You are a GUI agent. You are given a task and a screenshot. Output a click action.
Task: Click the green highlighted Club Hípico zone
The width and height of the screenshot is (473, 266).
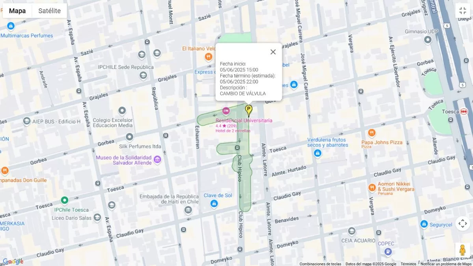[245, 185]
